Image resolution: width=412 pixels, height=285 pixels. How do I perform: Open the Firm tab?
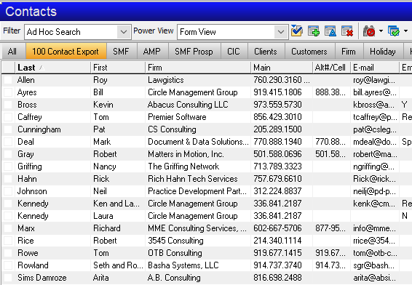click(349, 52)
